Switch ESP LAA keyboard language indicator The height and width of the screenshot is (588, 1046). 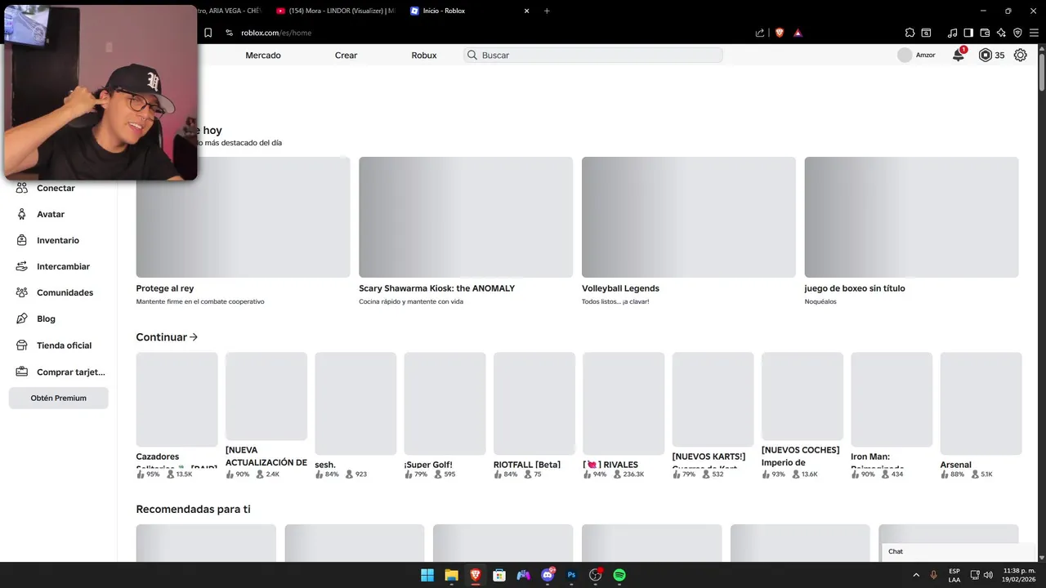coord(954,575)
